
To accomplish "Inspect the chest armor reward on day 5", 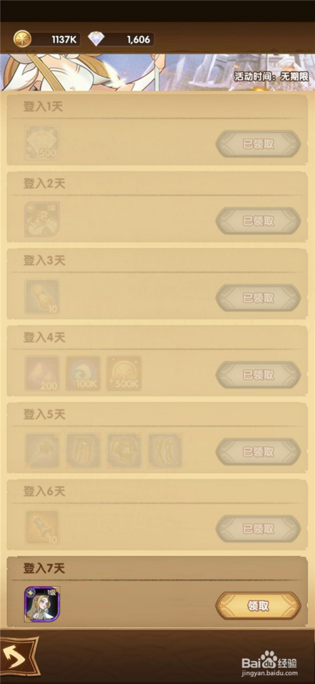I will tap(124, 450).
